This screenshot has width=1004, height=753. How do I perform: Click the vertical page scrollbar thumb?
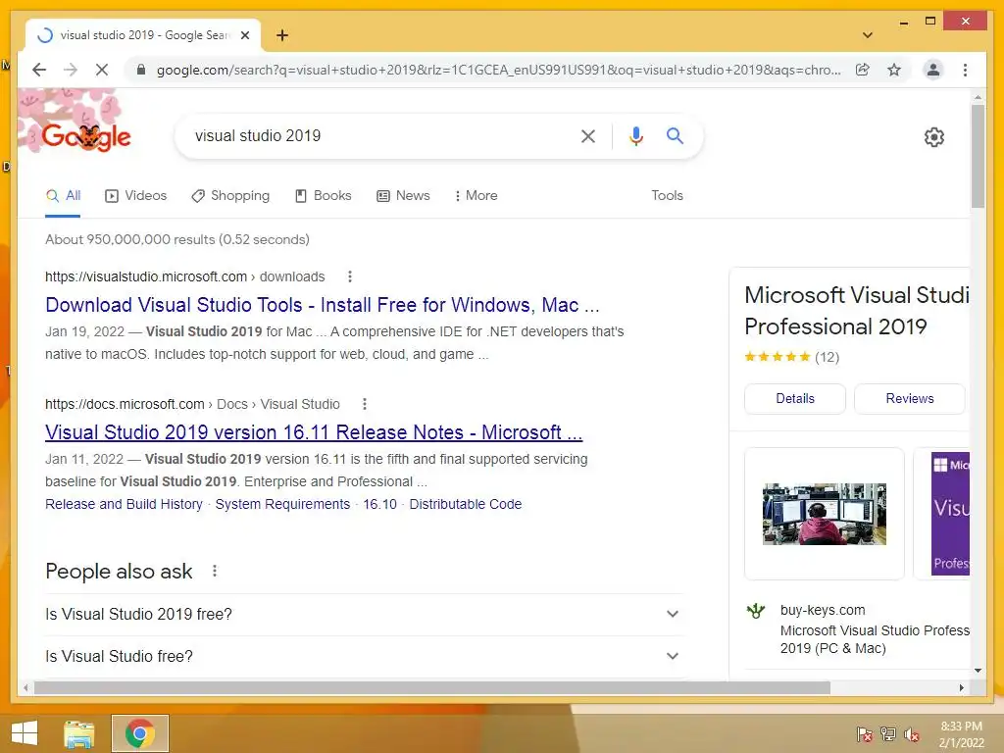(978, 156)
